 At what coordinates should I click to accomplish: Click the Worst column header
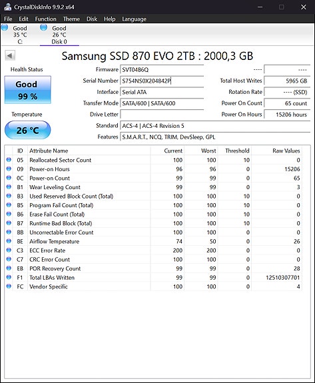[201, 151]
